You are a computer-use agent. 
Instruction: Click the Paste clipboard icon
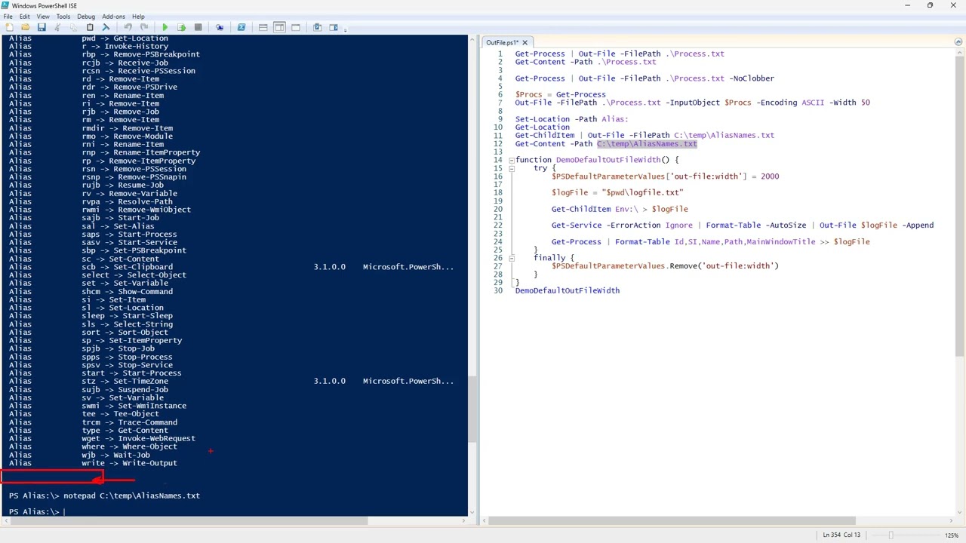[x=90, y=27]
